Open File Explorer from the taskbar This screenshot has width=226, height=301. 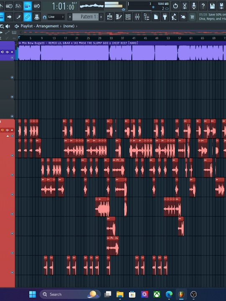click(120, 294)
